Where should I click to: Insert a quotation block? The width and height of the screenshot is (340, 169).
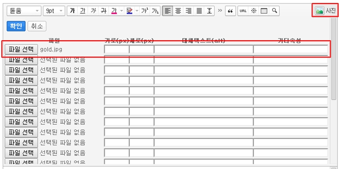tap(230, 11)
